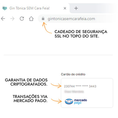
Task: Click the blurred cardholder name
Action: pos(74,92)
